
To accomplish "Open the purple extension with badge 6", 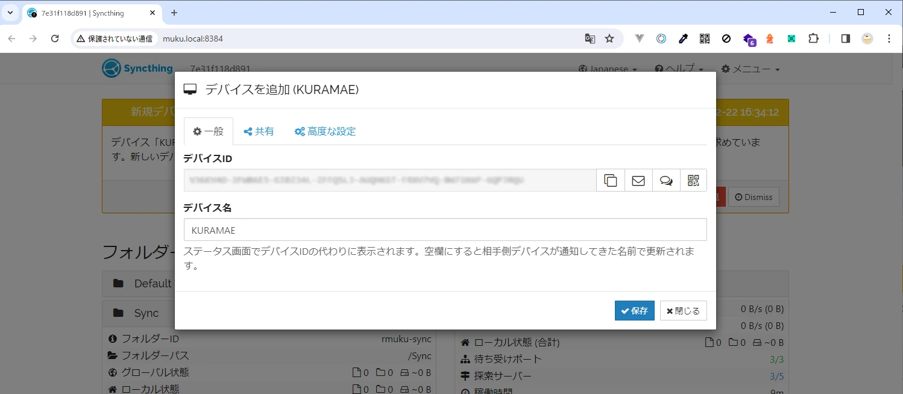I will click(x=749, y=39).
